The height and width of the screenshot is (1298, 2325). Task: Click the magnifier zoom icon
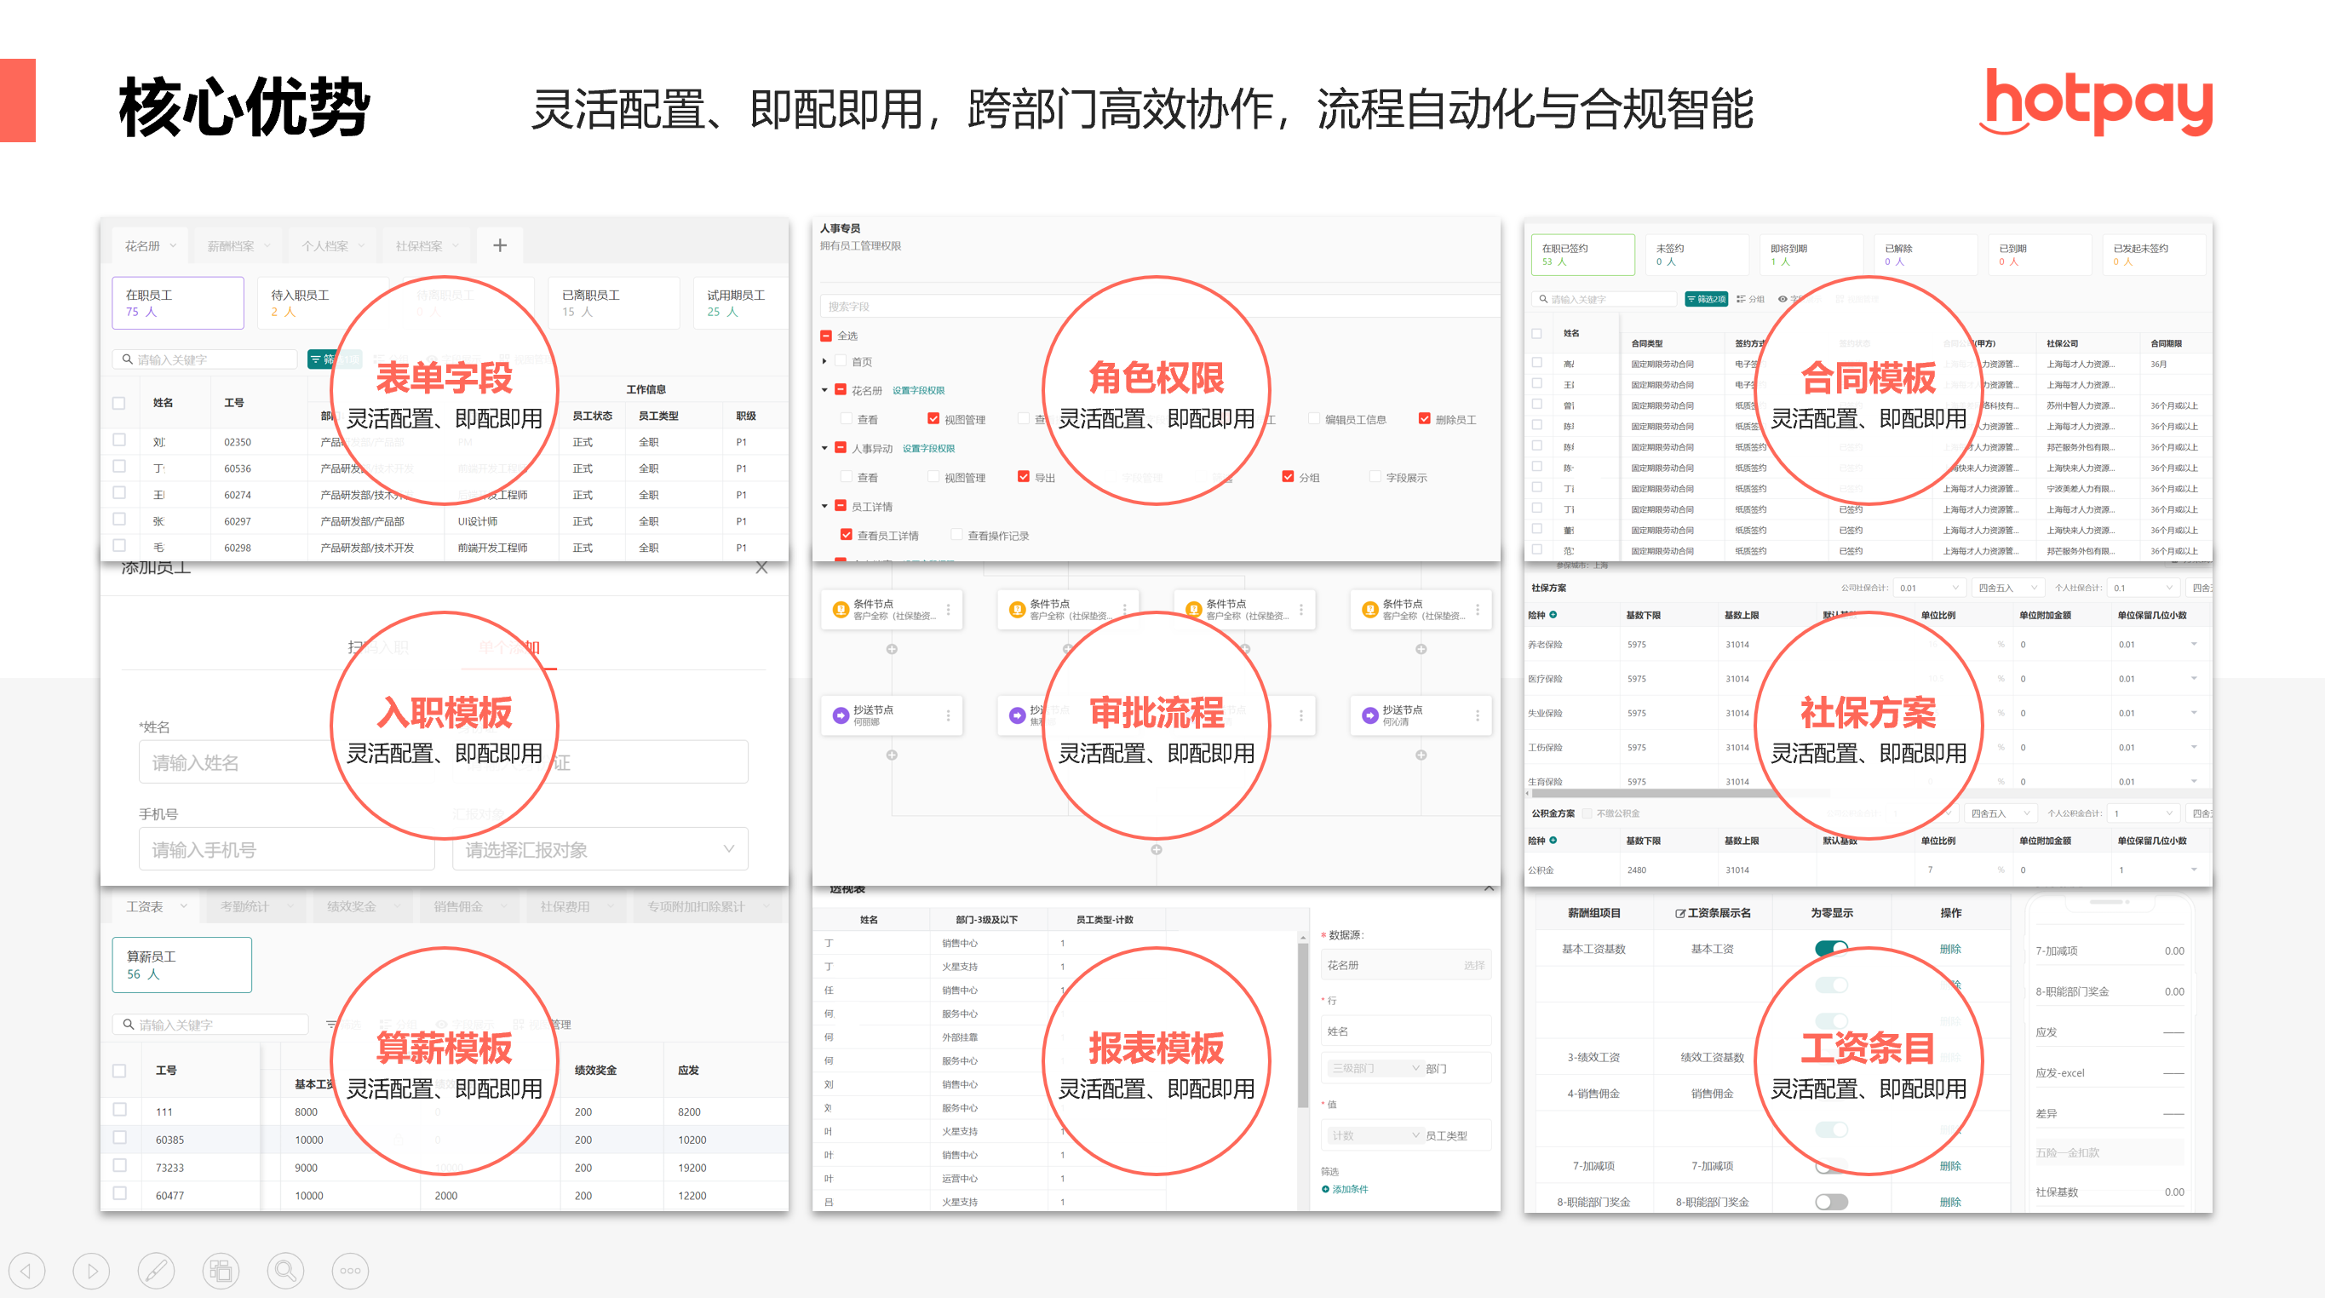(285, 1271)
